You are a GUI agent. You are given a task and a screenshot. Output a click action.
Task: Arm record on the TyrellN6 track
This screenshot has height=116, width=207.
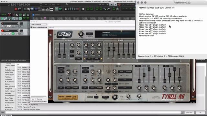(x=2, y=31)
